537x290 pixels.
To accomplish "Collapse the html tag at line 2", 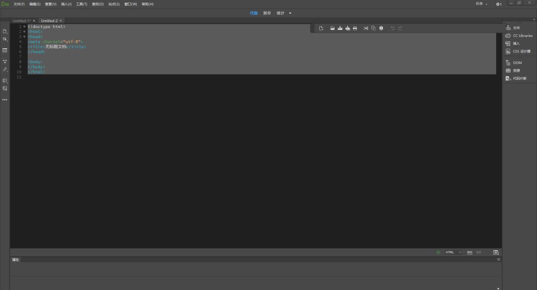I will point(24,31).
